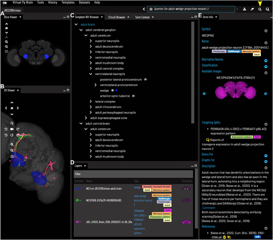The height and width of the screenshot is (240, 273).
Task: Pan down in the 3D Viewer
Action: tap(12, 114)
